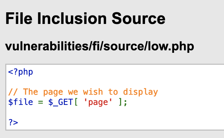Click the $_GET superglobal
224x138 pixels.
61,102
